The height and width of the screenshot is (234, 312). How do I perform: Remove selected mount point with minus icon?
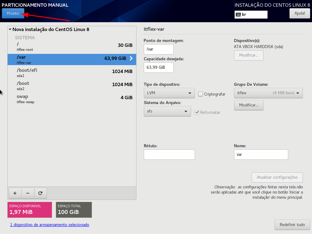coord(28,193)
